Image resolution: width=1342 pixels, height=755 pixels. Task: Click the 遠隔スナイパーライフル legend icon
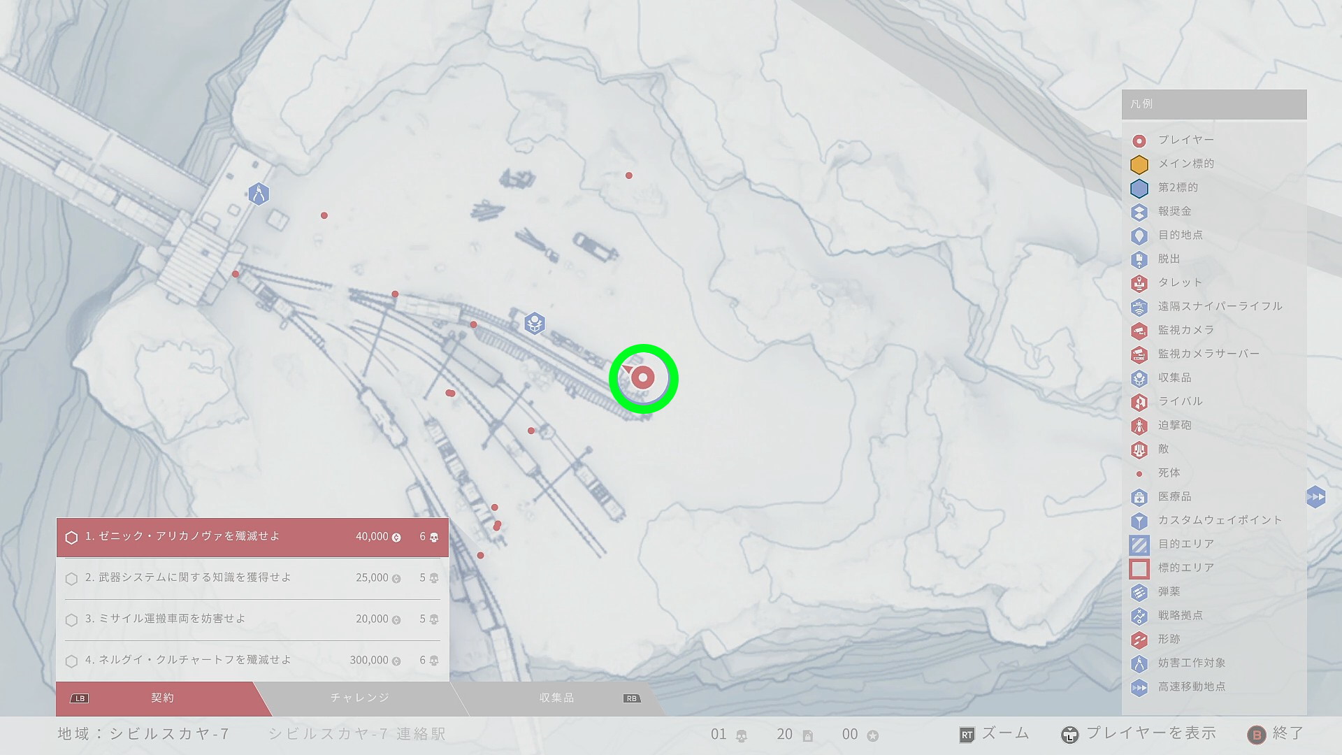pyautogui.click(x=1139, y=307)
